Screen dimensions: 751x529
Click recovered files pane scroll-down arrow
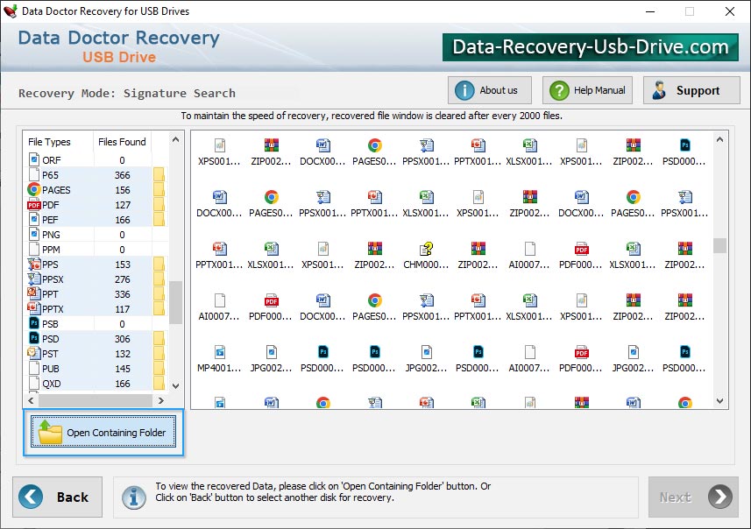(x=719, y=401)
